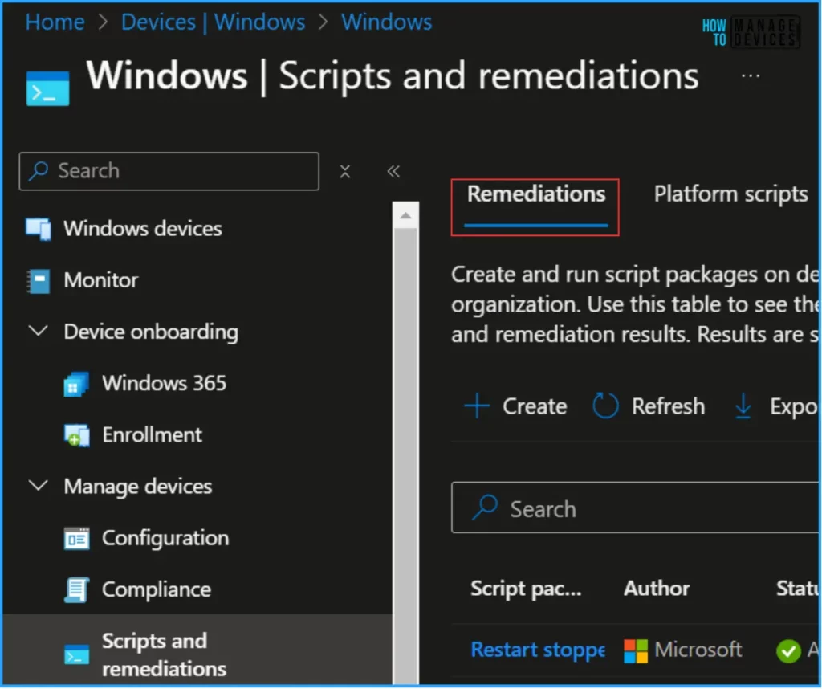822x689 pixels.
Task: Open Windows 365 menu item
Action: click(x=164, y=384)
